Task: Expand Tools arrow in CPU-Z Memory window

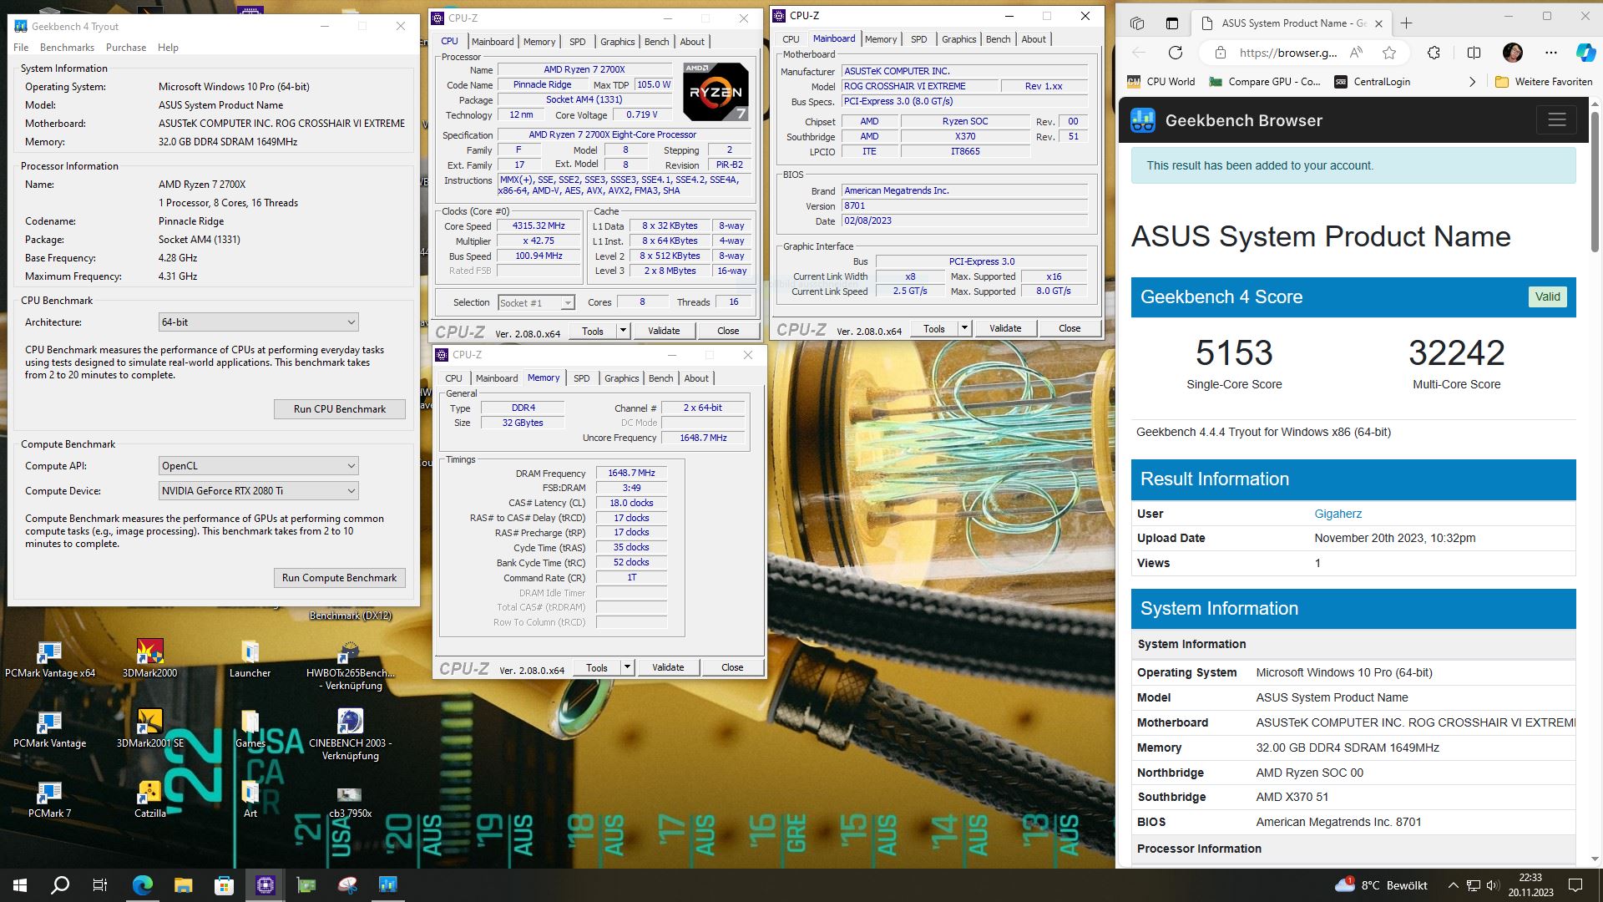Action: click(627, 667)
